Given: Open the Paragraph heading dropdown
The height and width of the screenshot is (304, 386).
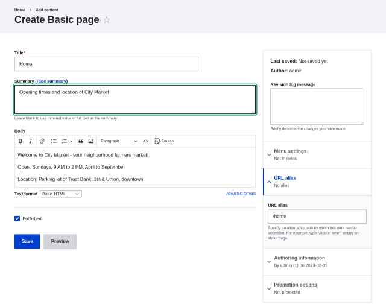Looking at the screenshot, I should pyautogui.click(x=119, y=141).
